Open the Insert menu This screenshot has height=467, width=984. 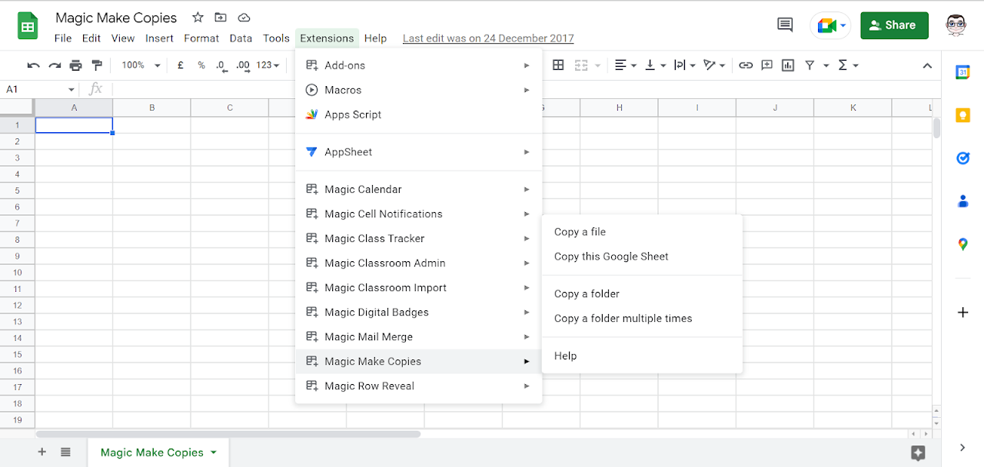click(x=159, y=38)
